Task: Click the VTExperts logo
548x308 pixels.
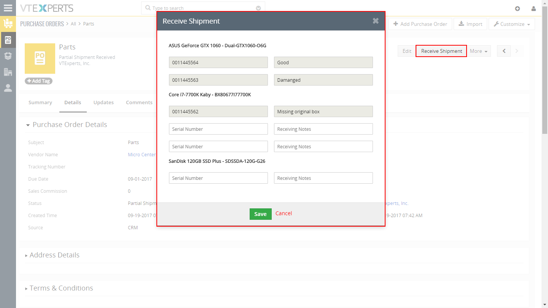Action: click(x=47, y=8)
